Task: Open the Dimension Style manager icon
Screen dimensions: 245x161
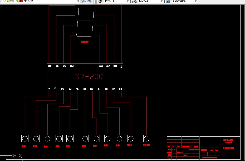Action: tap(134, 1)
